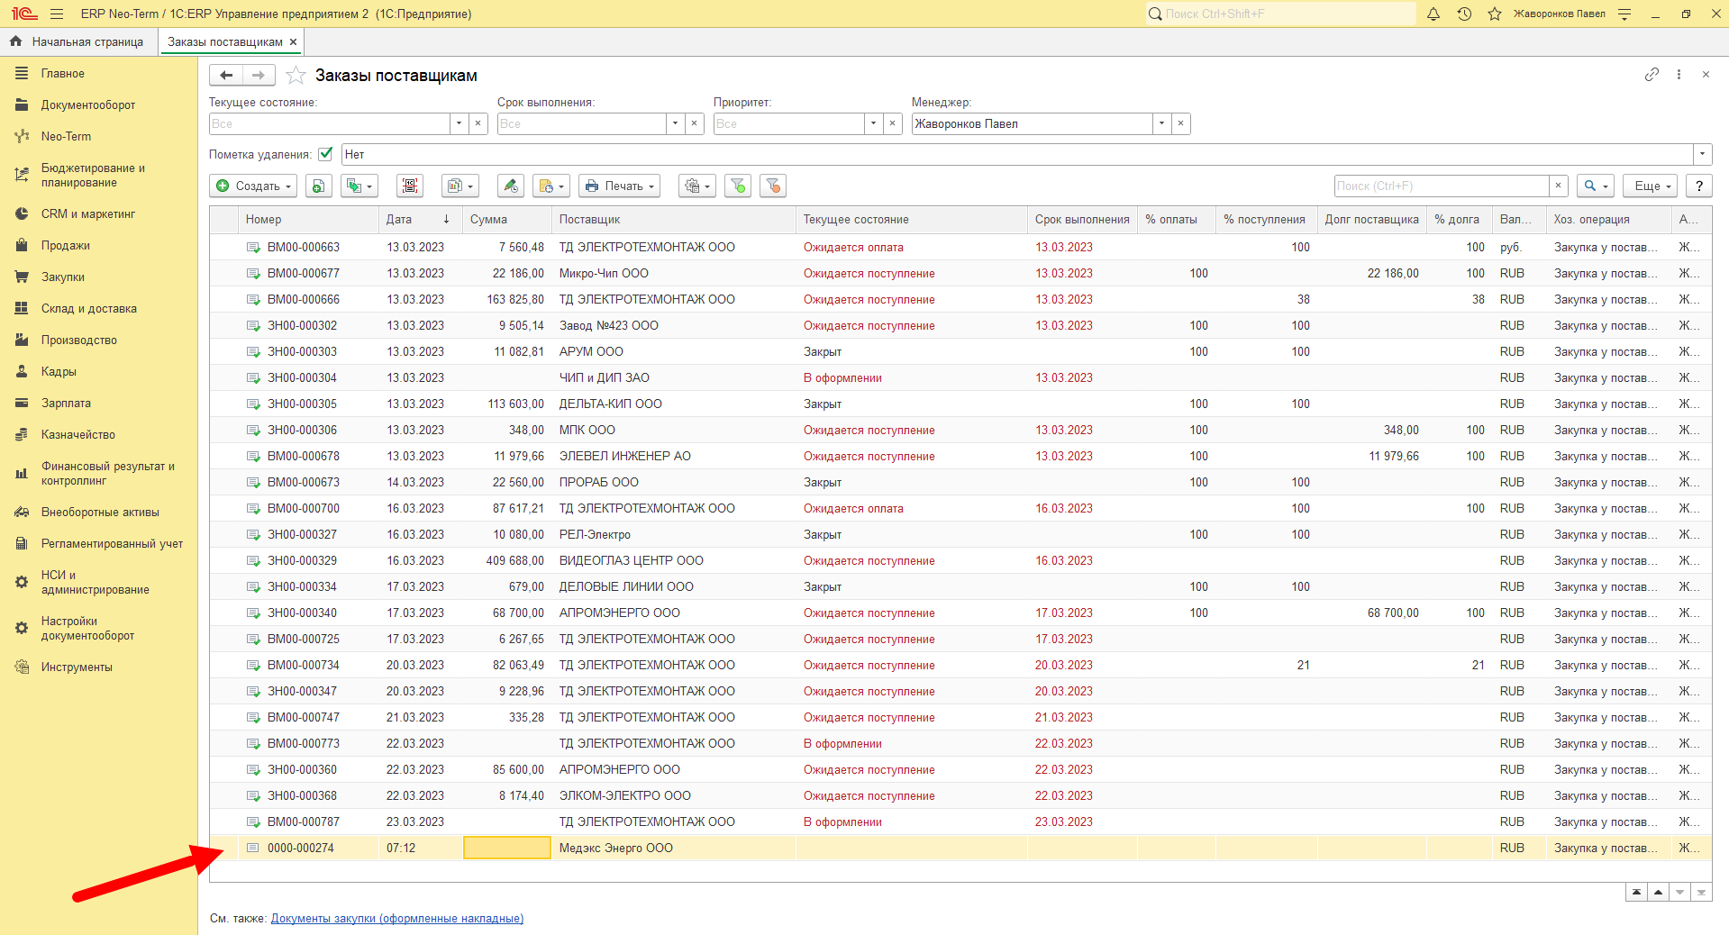Click the question mark help button
This screenshot has width=1729, height=935.
click(1699, 186)
